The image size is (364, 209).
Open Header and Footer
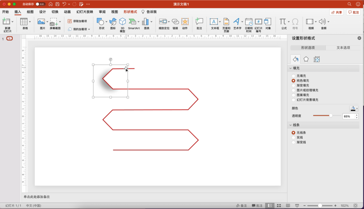point(226,25)
